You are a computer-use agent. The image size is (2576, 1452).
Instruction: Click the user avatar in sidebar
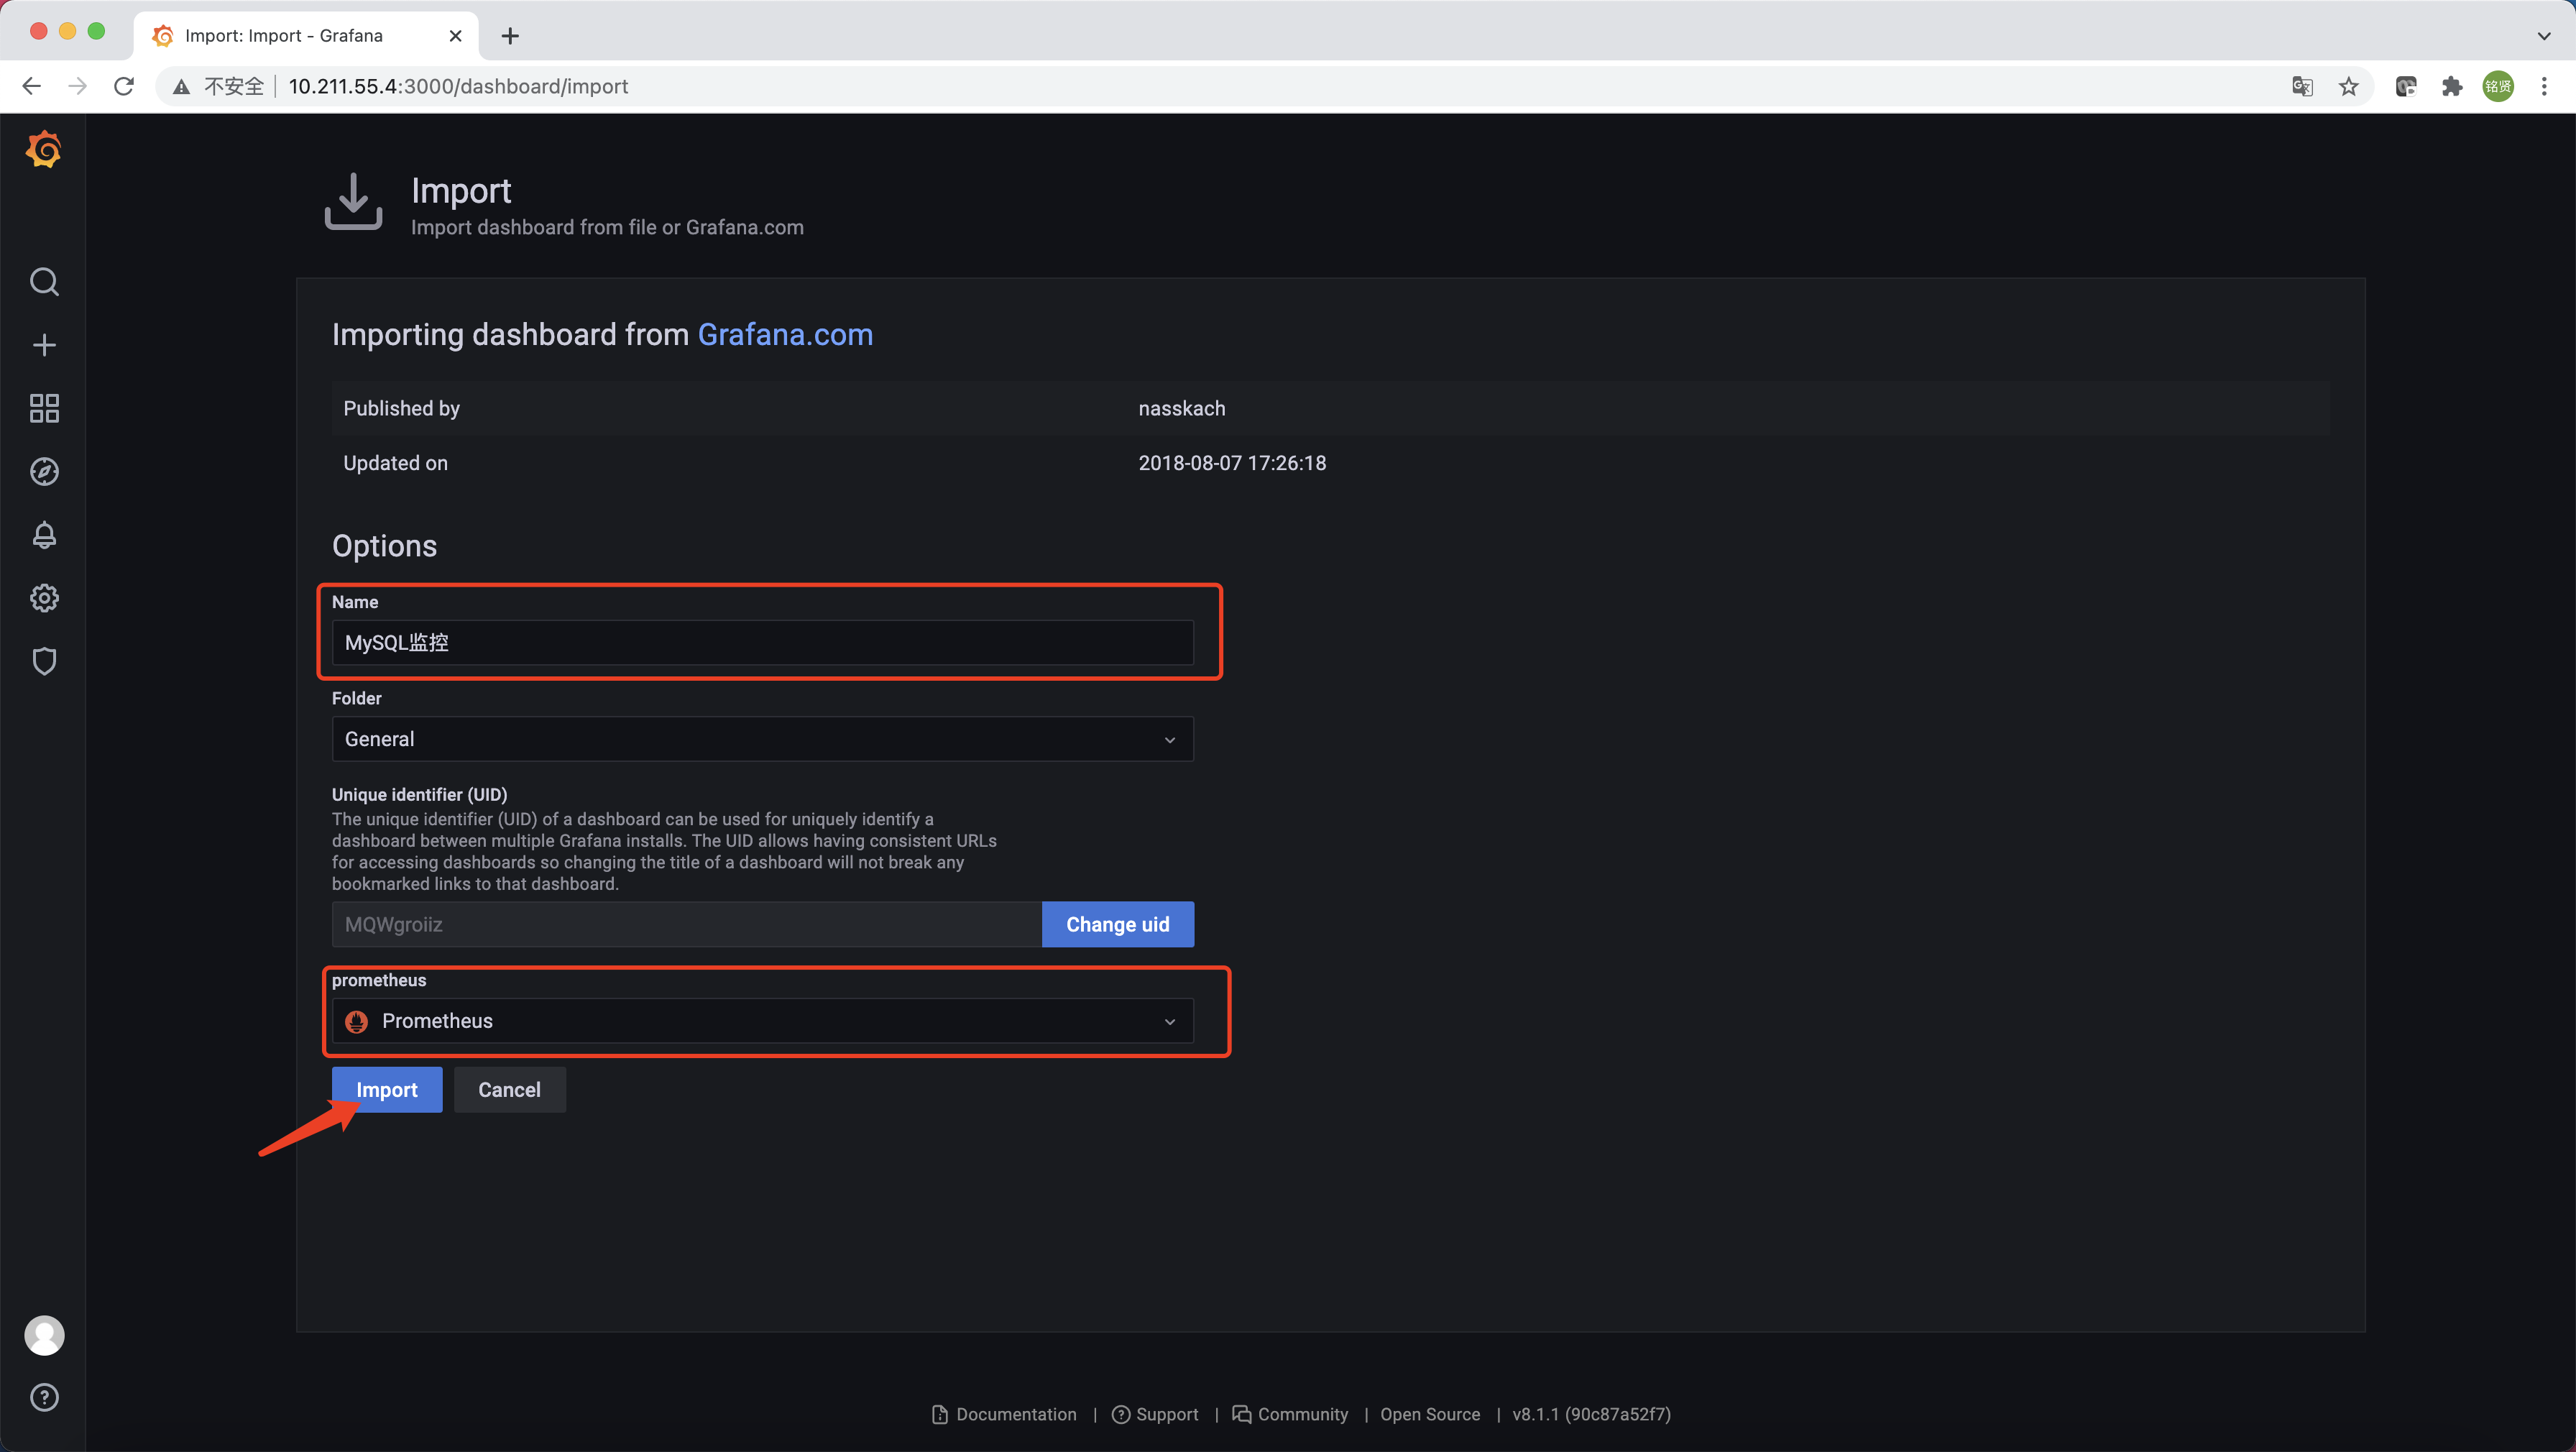[44, 1335]
